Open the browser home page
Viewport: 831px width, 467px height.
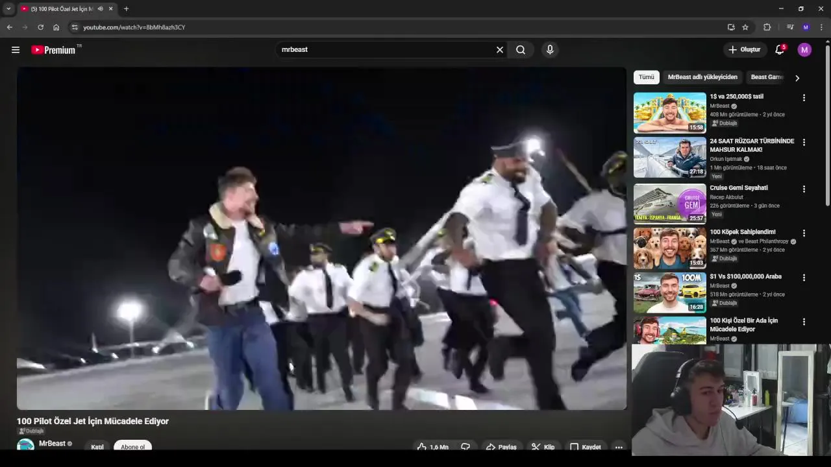56,27
